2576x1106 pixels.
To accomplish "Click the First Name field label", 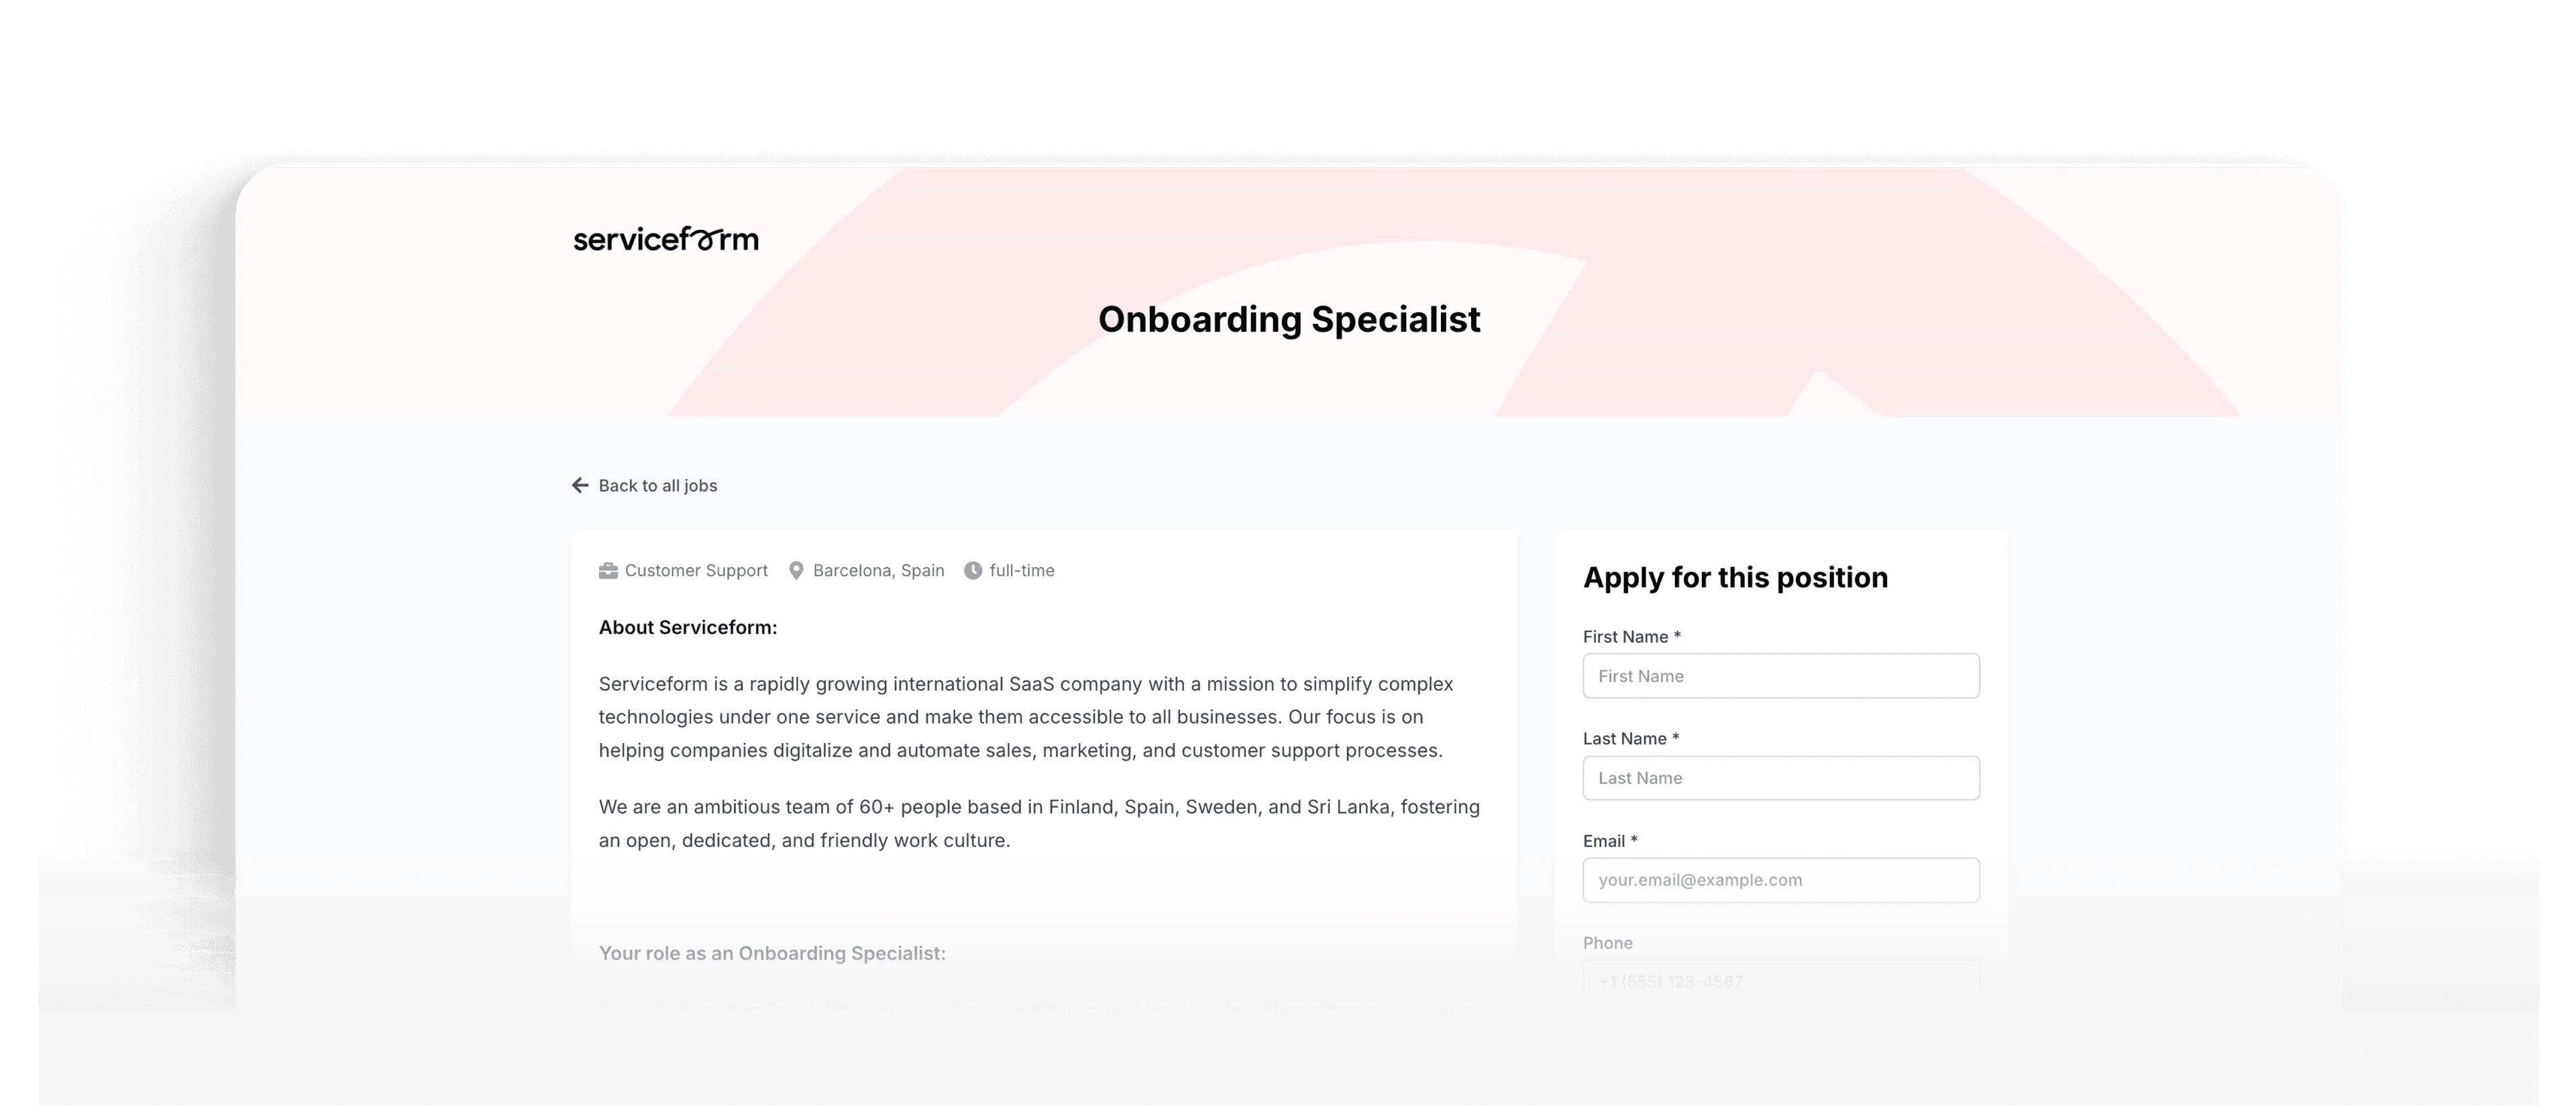I will click(x=1625, y=637).
